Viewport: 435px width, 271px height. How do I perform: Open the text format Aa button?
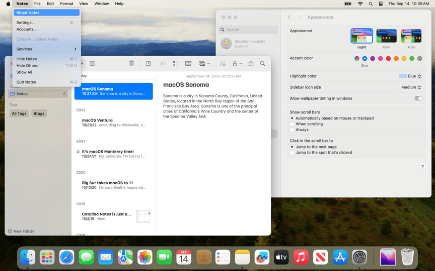pos(163,64)
